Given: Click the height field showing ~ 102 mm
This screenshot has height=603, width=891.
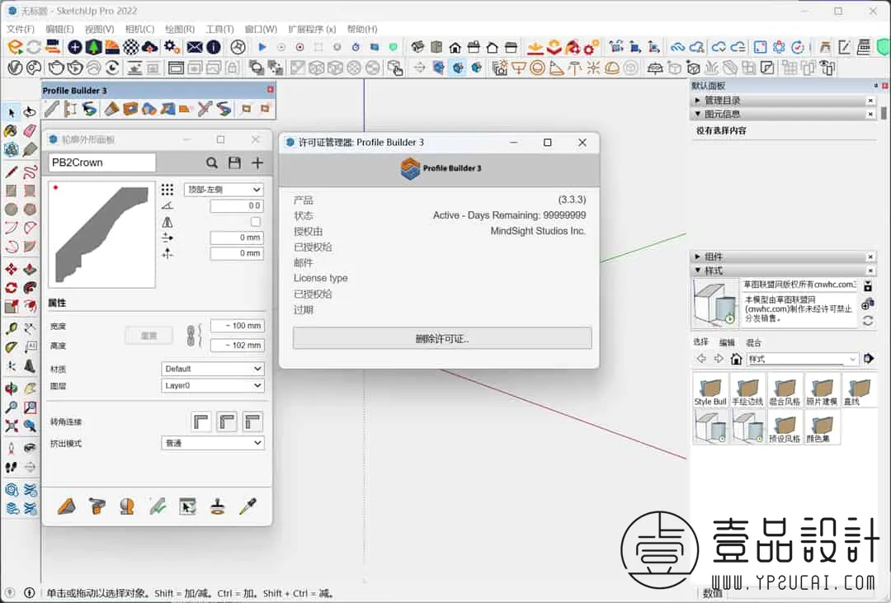Looking at the screenshot, I should [x=237, y=345].
